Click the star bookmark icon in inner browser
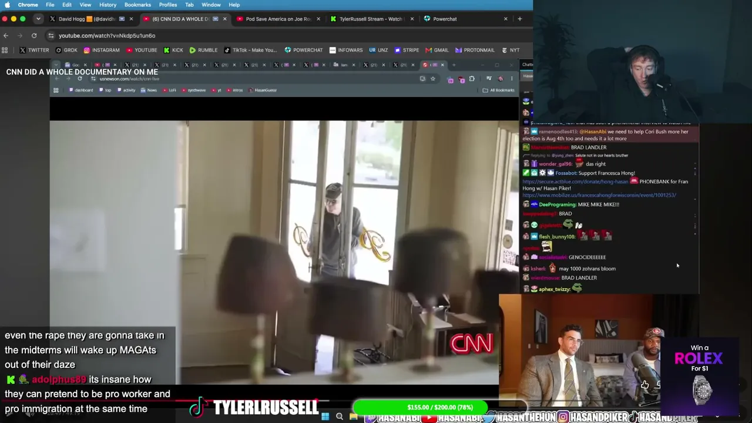752x423 pixels. click(x=433, y=79)
